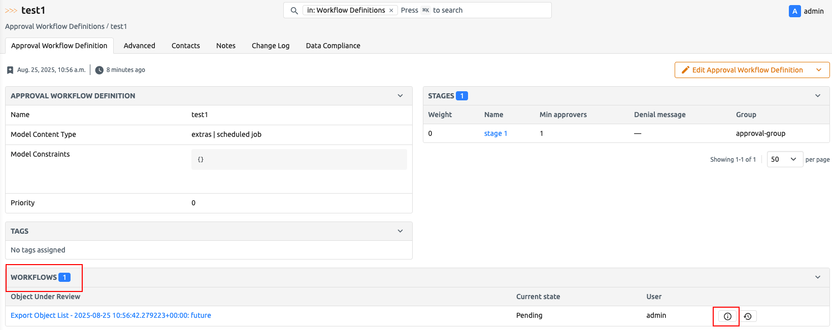Switch to the Data Compliance tab
Image resolution: width=832 pixels, height=330 pixels.
coord(333,46)
